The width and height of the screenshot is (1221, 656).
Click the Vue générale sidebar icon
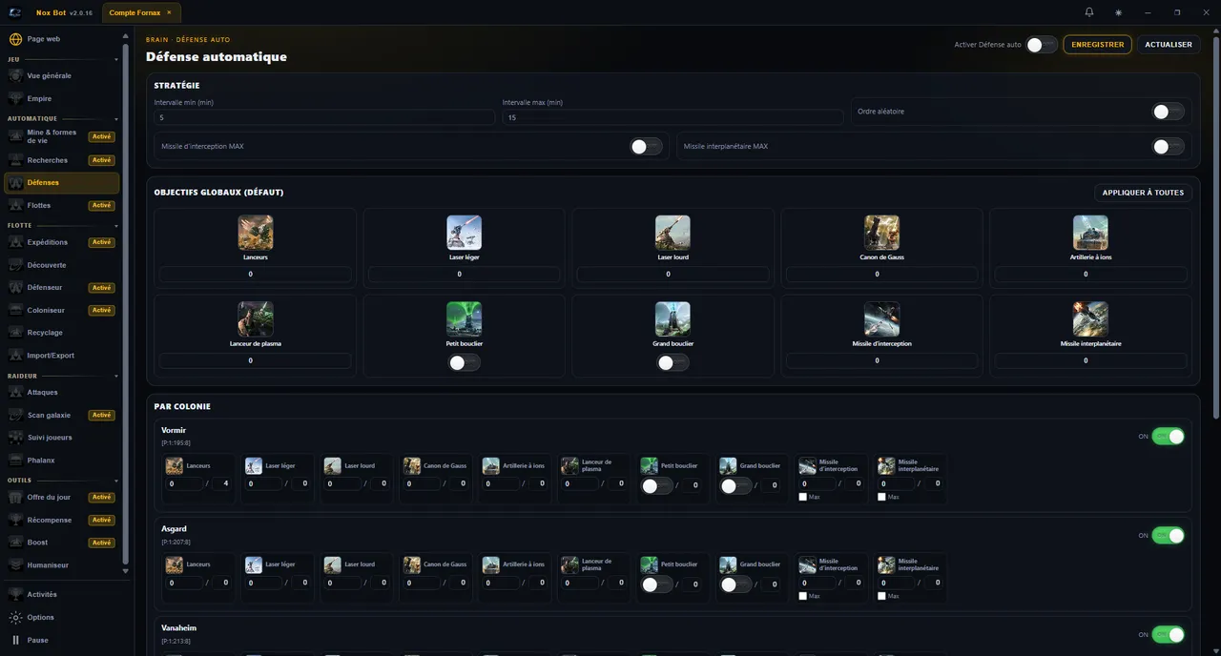coord(15,75)
